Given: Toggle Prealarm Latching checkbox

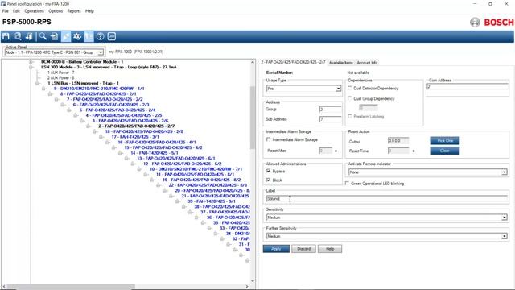Looking at the screenshot, I should pyautogui.click(x=350, y=116).
